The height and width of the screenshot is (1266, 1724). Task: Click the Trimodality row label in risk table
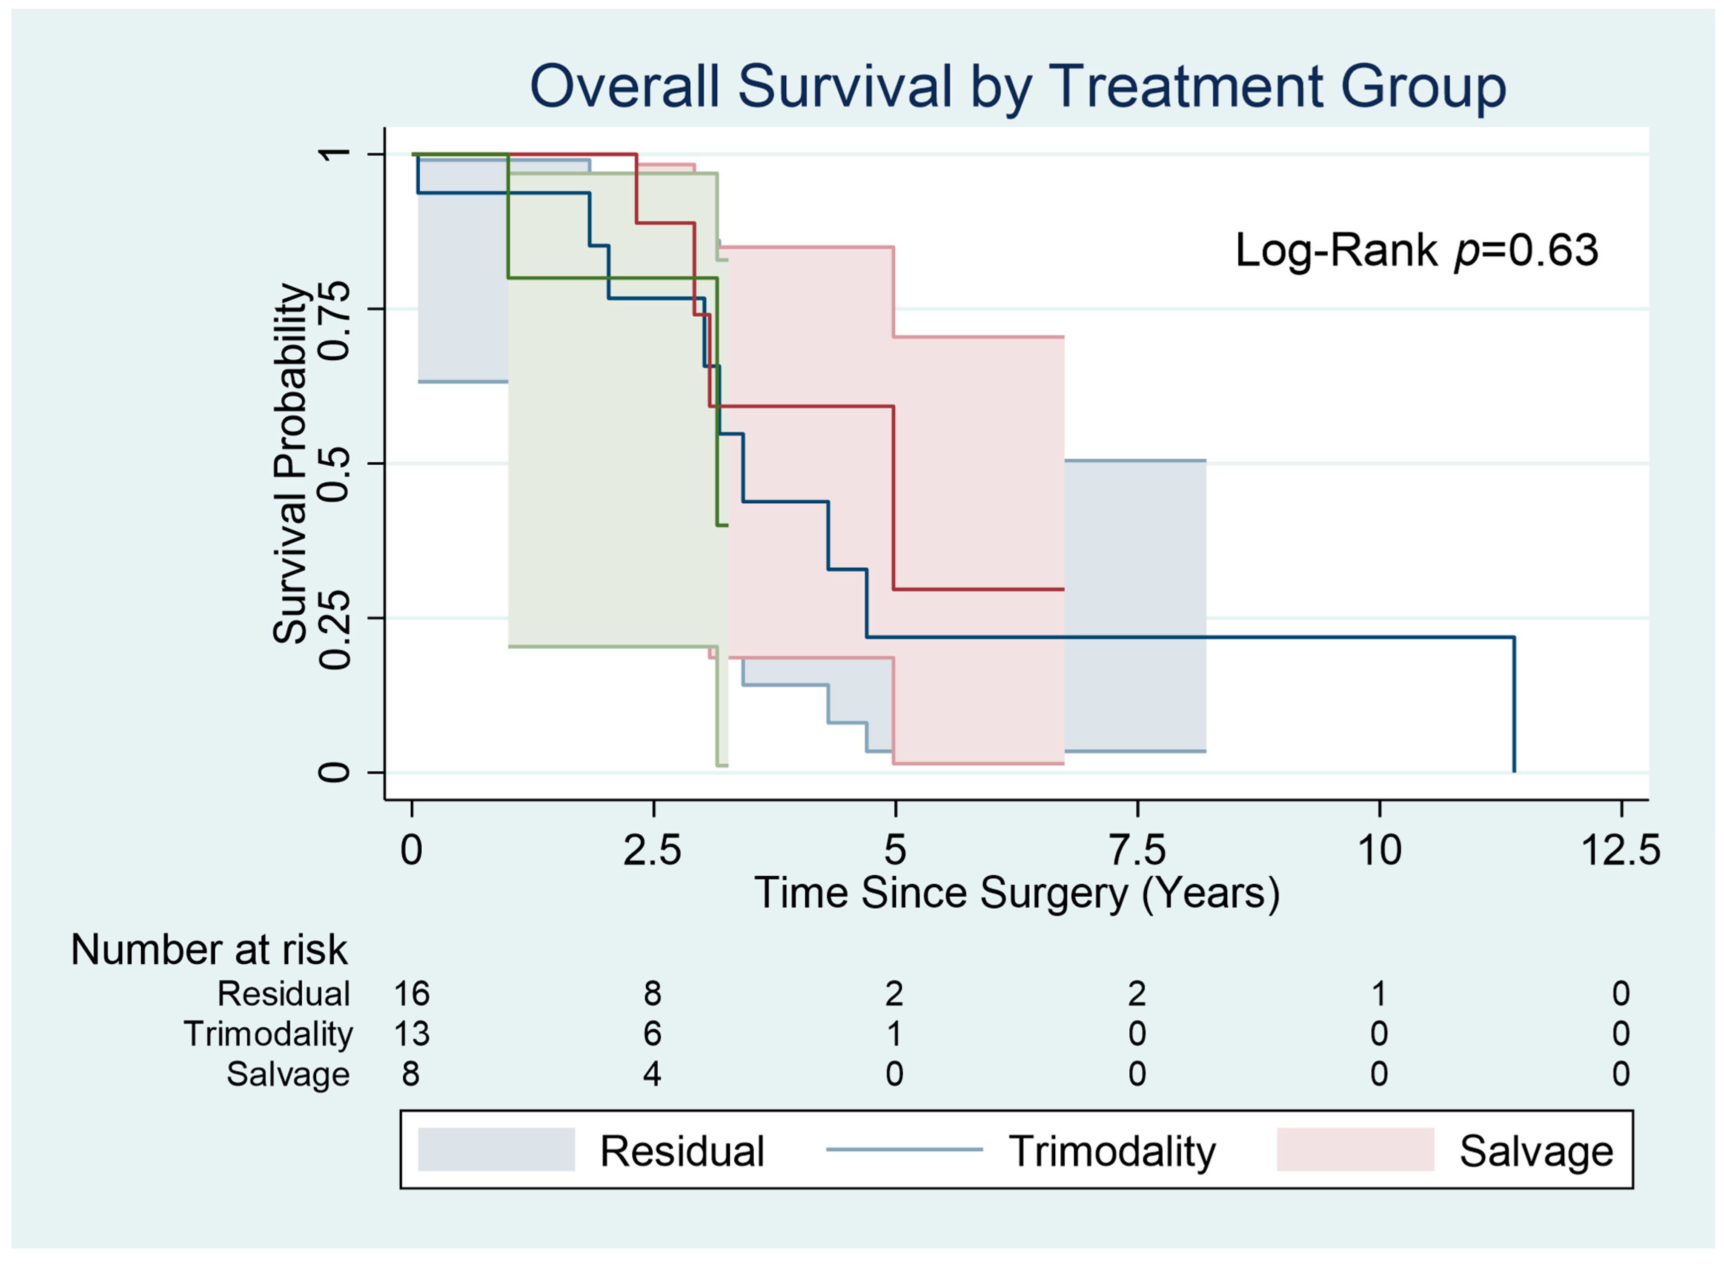tap(268, 1034)
